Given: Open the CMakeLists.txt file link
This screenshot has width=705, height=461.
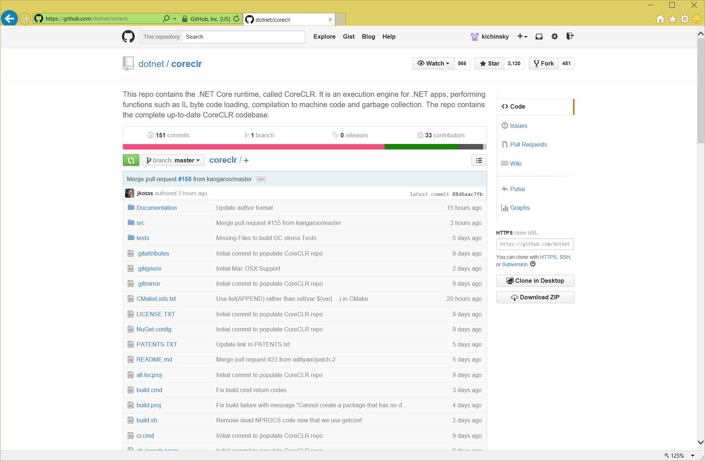Looking at the screenshot, I should [x=156, y=299].
